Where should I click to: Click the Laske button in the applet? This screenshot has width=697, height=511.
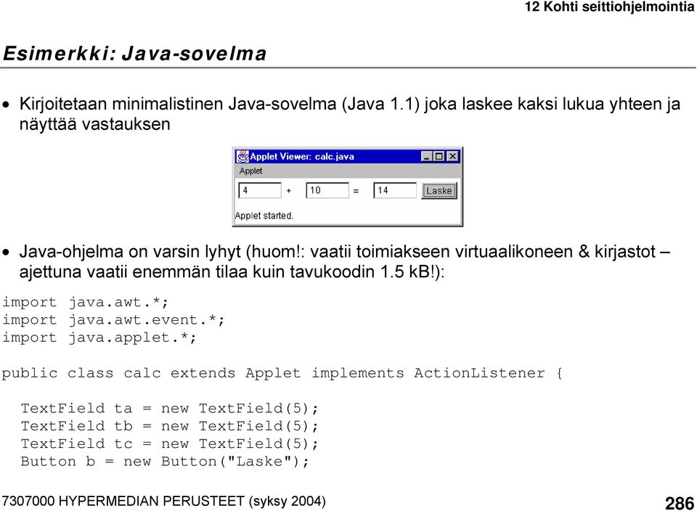pyautogui.click(x=439, y=191)
